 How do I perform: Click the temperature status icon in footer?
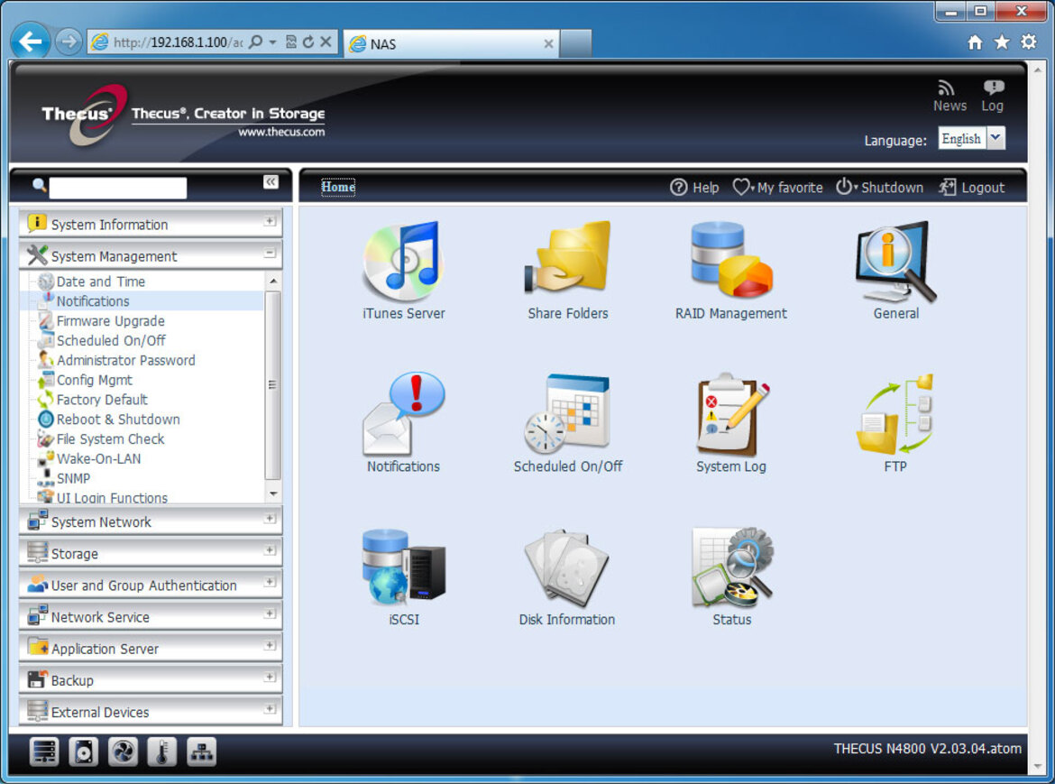click(x=162, y=752)
